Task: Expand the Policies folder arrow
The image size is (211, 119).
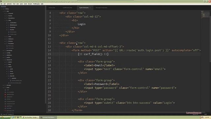Action: tap(5, 41)
